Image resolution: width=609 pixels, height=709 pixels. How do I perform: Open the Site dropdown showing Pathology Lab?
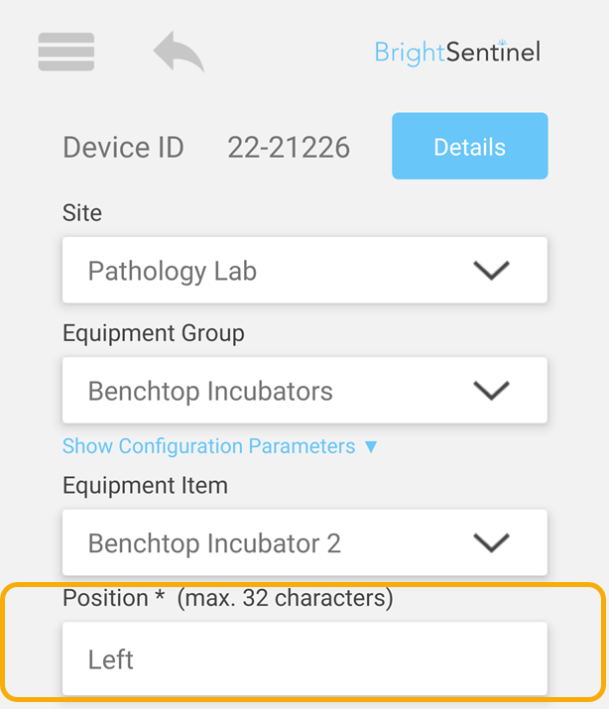(x=304, y=270)
